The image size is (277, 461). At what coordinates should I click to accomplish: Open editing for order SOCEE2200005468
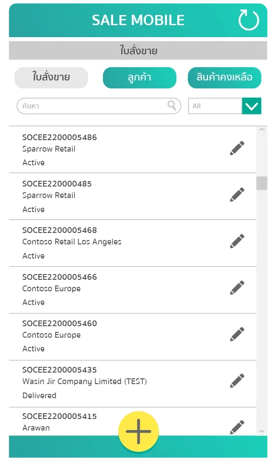pos(237,241)
